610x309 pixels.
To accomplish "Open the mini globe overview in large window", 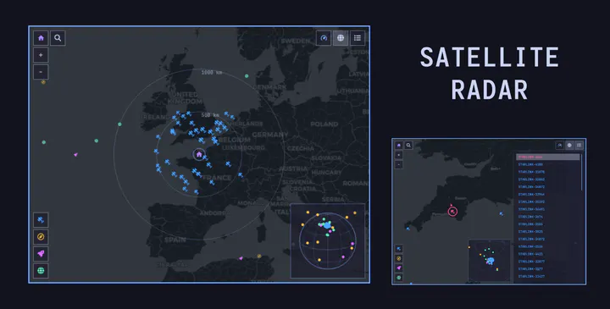I will [x=328, y=240].
